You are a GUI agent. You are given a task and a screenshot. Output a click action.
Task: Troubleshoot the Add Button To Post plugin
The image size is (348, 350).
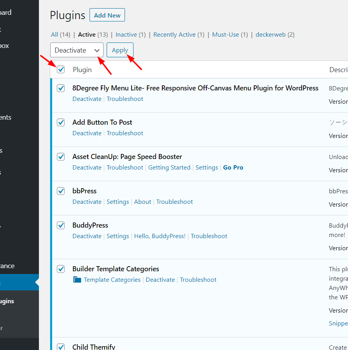click(125, 133)
